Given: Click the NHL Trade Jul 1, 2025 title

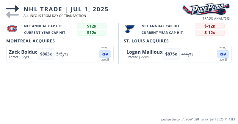Looking at the screenshot, I should tap(66, 9).
